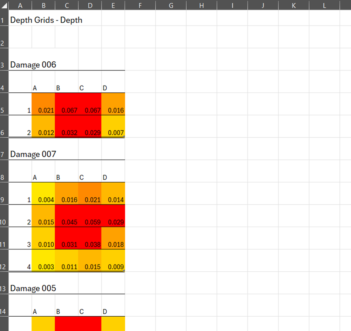The width and height of the screenshot is (351, 331).
Task: Select the cell with value 0.029 in row 10
Action: coord(113,216)
